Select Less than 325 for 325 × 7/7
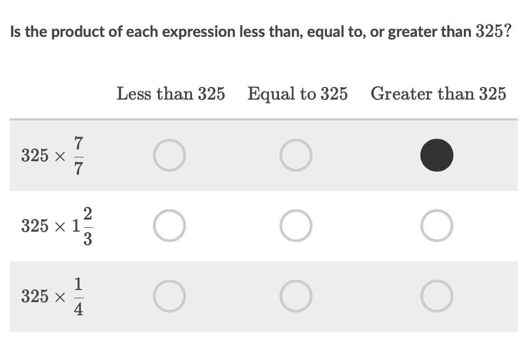 (x=169, y=155)
